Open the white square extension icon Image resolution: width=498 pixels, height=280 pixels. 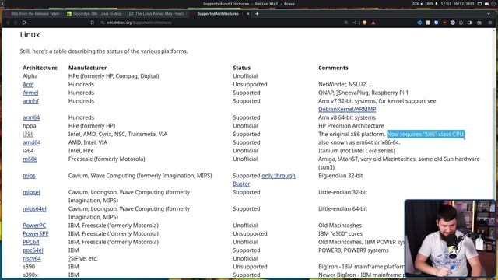click(x=428, y=23)
